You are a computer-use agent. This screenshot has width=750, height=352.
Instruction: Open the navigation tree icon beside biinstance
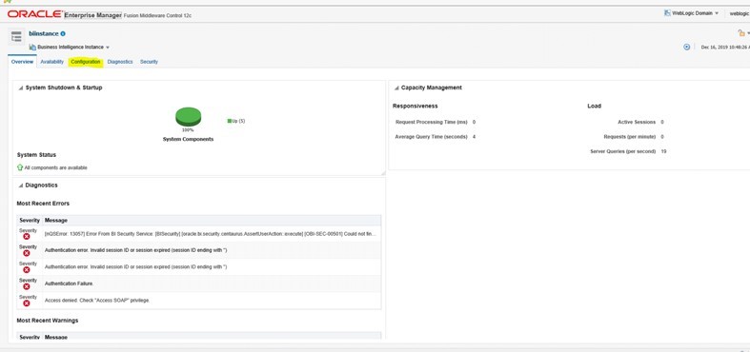click(16, 37)
